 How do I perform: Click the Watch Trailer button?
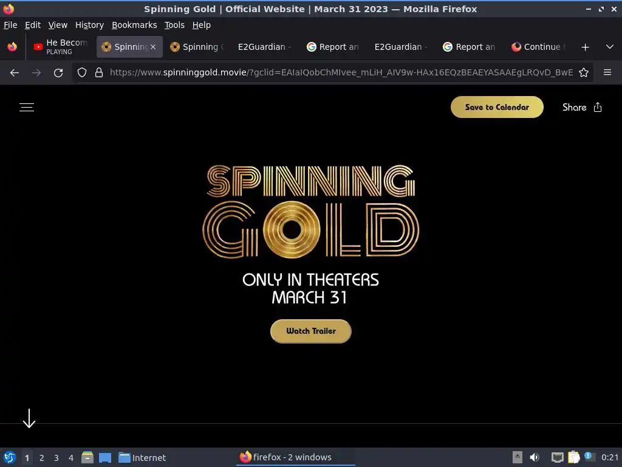[310, 331]
